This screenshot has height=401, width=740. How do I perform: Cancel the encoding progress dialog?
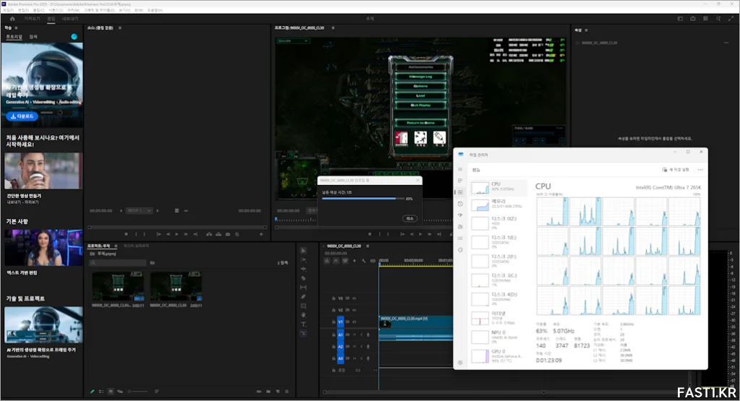point(410,218)
